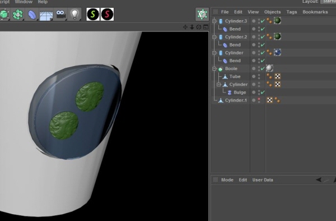Select the Tube object label
Viewport: 336px width, 221px height.
[x=235, y=77]
